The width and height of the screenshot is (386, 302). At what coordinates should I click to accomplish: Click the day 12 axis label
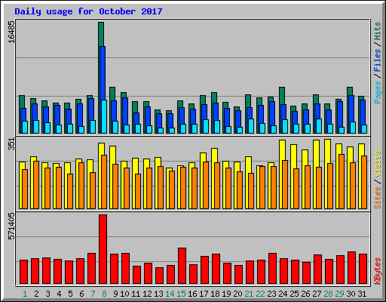point(147,294)
